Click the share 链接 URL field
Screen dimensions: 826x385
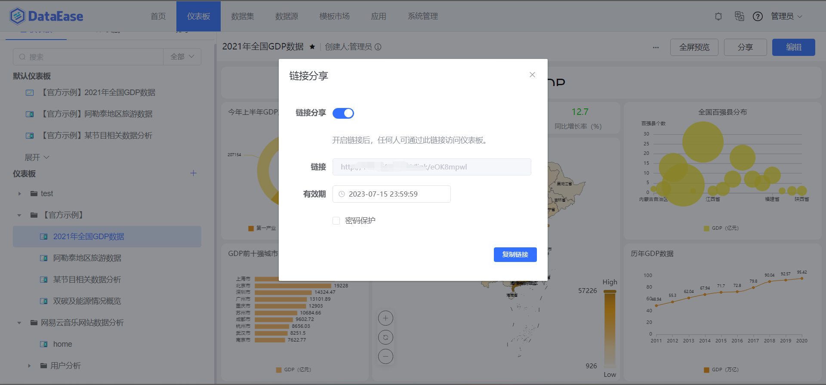coord(431,167)
